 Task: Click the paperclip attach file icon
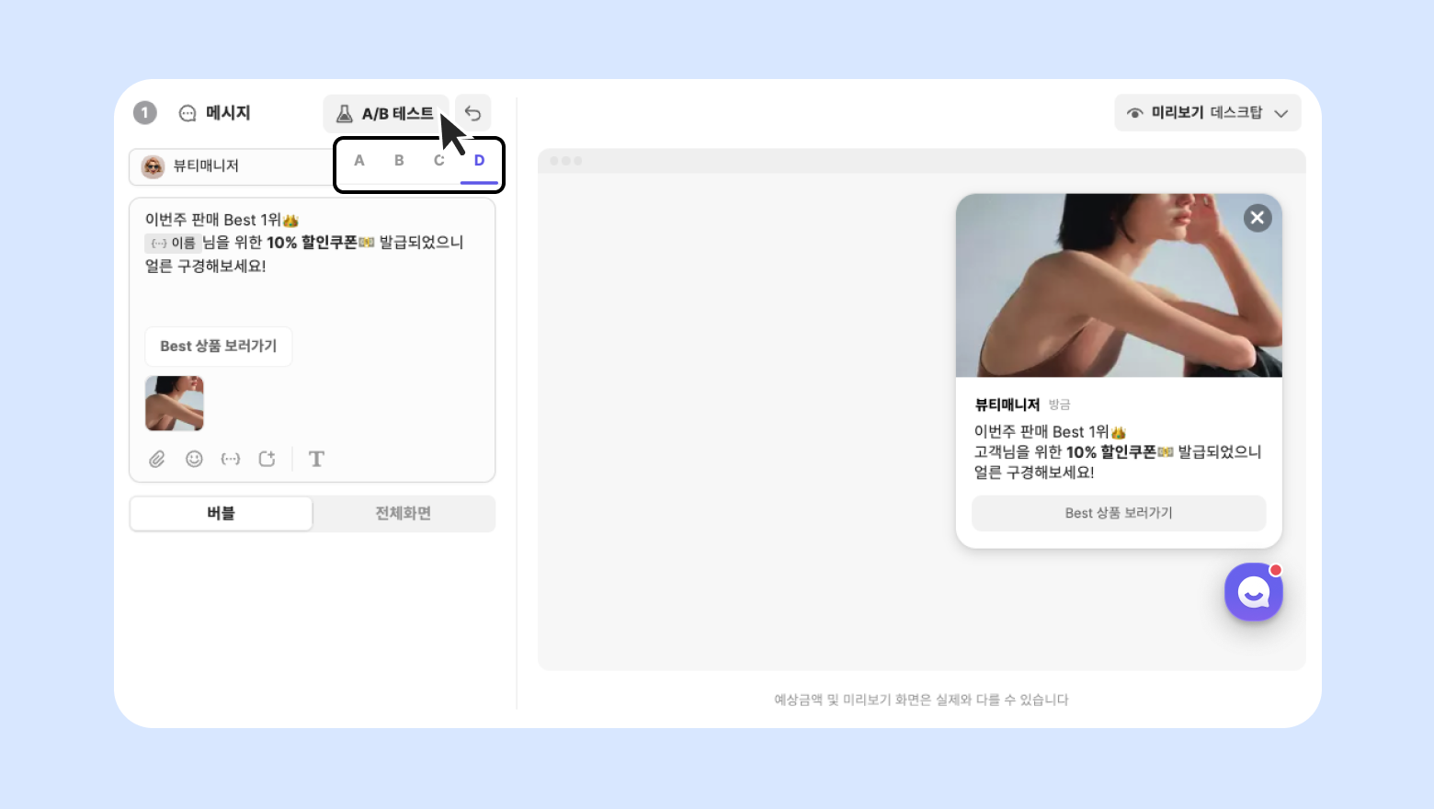tap(157, 459)
